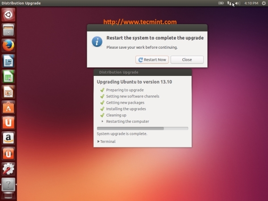
Task: Click the checkmark beside 'Cleaning up'
Action: point(102,115)
